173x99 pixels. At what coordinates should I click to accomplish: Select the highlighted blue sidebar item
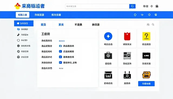coord(24,23)
